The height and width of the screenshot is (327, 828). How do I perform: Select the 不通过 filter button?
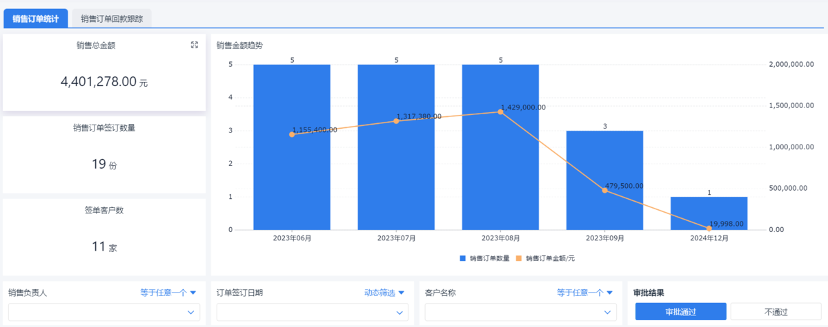point(776,312)
